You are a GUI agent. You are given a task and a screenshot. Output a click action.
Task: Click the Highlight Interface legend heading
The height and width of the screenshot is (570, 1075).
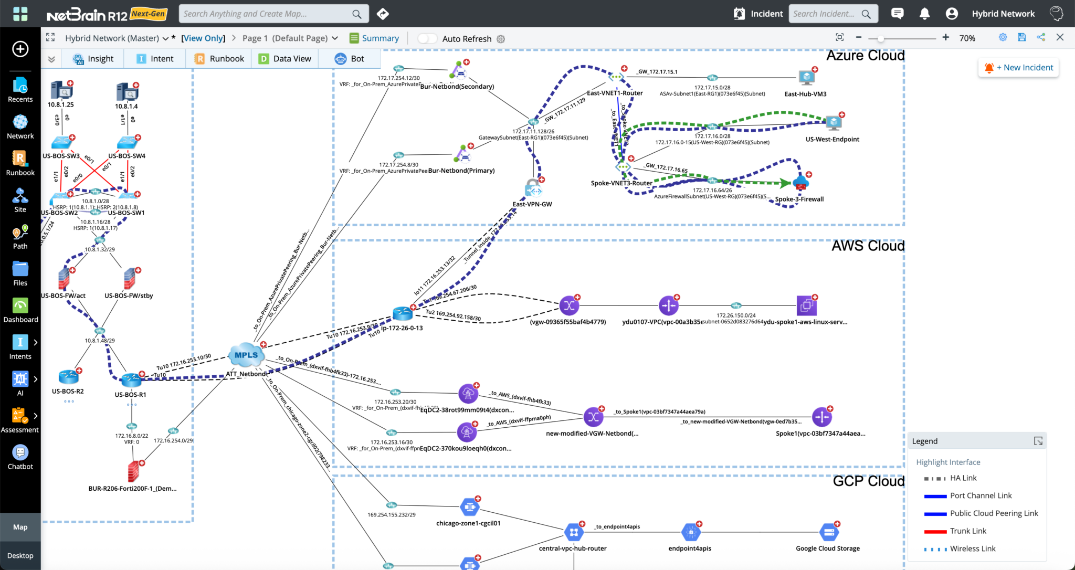pos(948,462)
